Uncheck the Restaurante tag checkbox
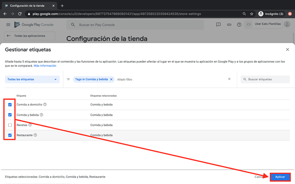Image resolution: width=295 pixels, height=184 pixels. coord(10,135)
